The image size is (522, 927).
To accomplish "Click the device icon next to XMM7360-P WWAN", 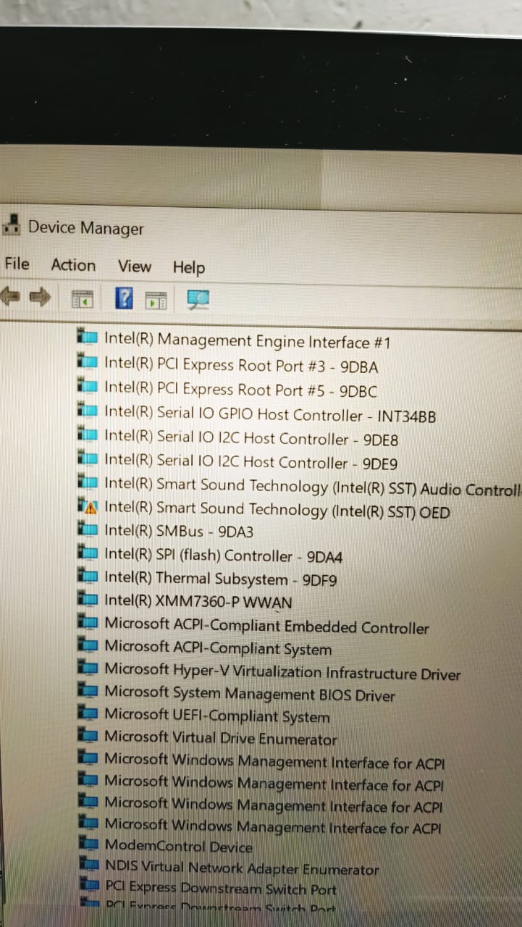I will [88, 600].
